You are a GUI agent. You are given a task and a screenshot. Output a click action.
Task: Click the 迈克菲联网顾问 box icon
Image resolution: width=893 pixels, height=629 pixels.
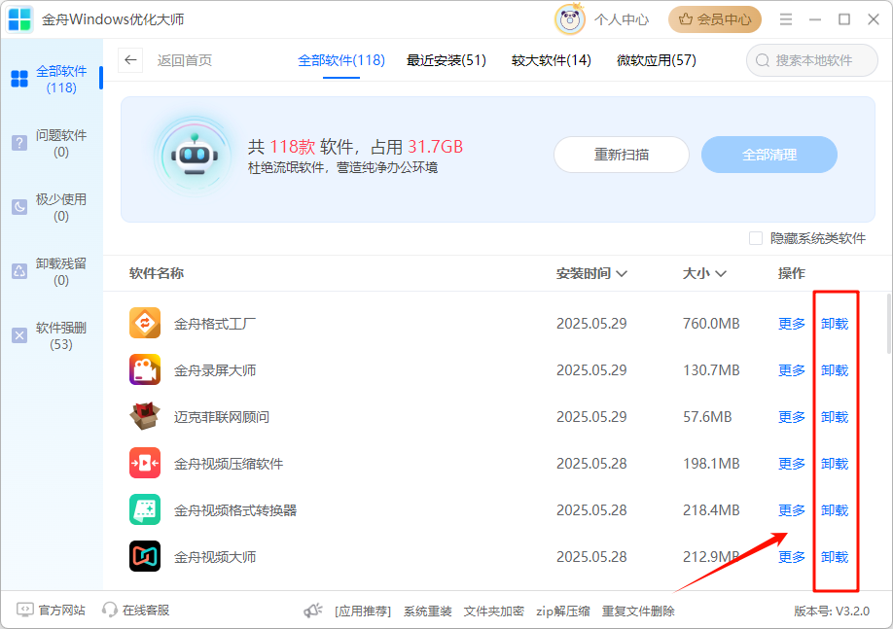(x=145, y=416)
